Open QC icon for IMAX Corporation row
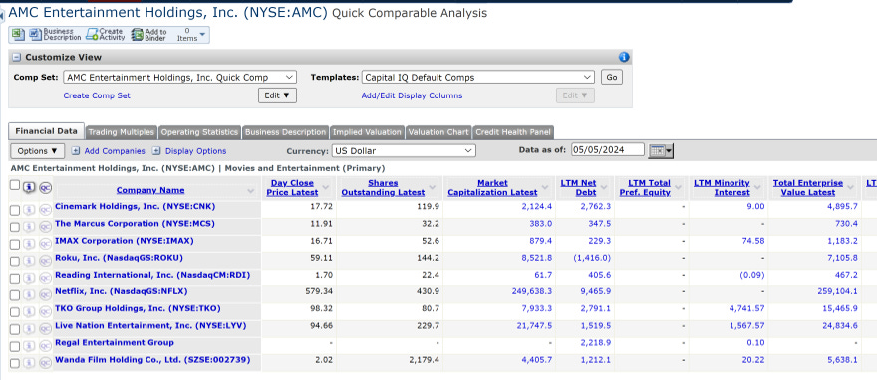 click(45, 244)
